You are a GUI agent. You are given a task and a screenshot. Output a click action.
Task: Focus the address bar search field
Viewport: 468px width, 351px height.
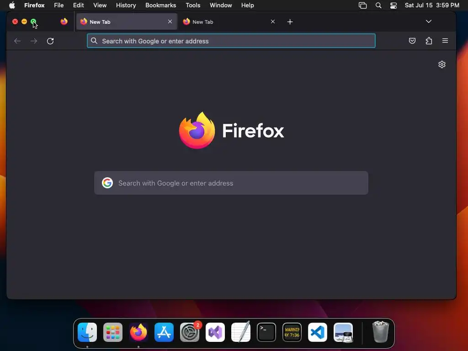click(x=231, y=41)
